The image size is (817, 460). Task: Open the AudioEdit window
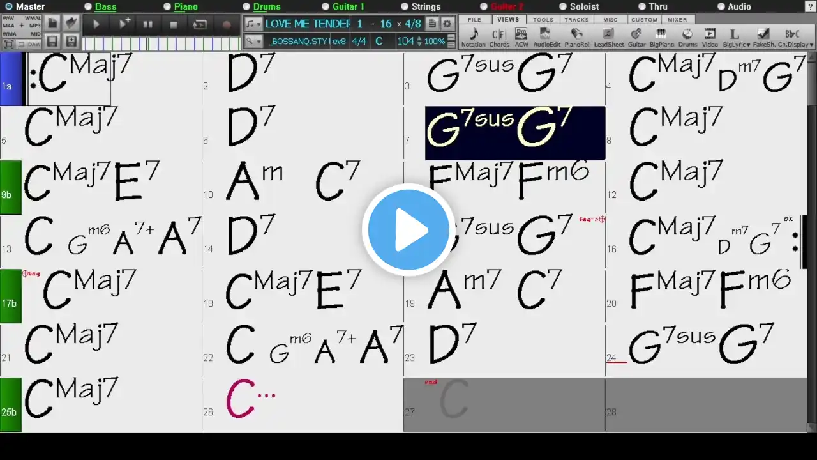[547, 38]
